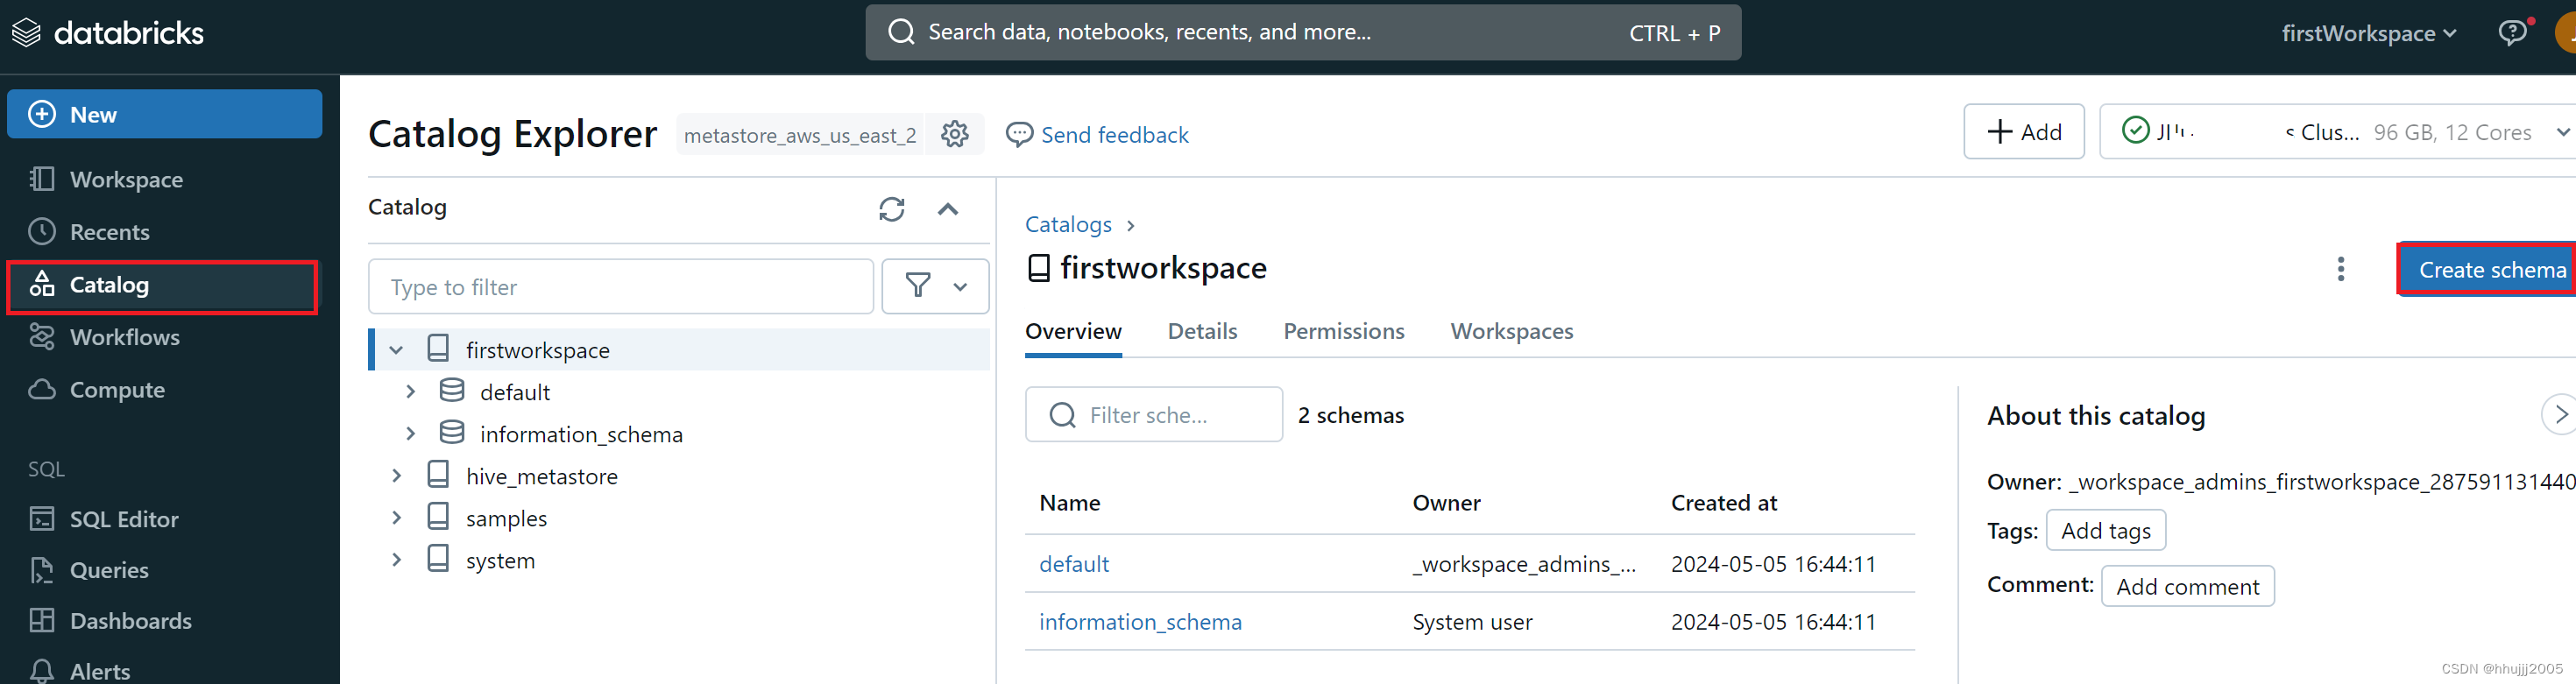Open Compute from the sidebar
This screenshot has width=2576, height=684.
[x=117, y=390]
